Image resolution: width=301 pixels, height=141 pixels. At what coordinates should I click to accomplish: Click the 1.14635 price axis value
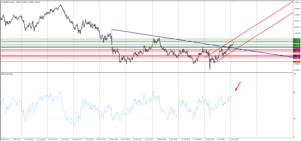pyautogui.click(x=297, y=70)
